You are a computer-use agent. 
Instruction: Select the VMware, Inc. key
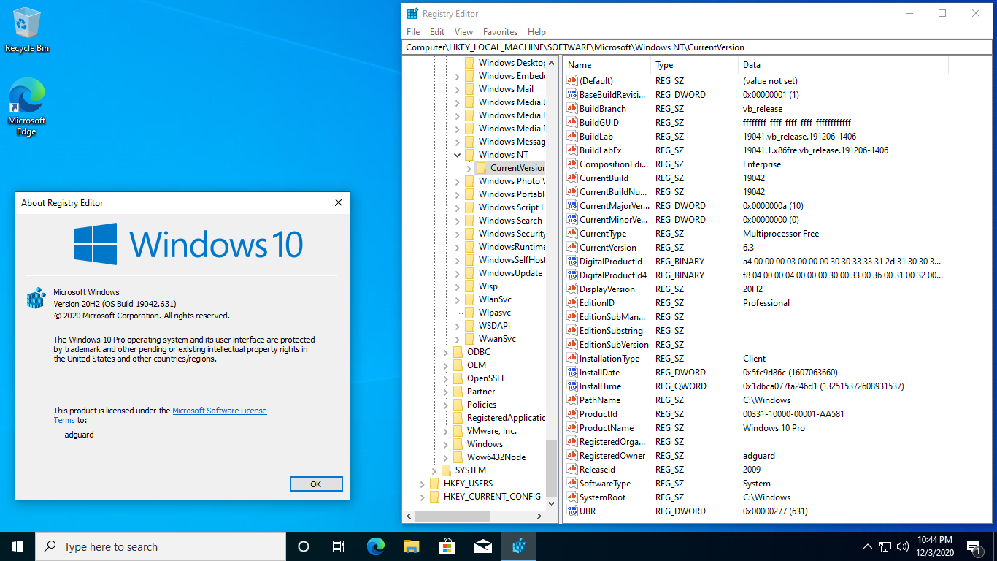pos(492,431)
